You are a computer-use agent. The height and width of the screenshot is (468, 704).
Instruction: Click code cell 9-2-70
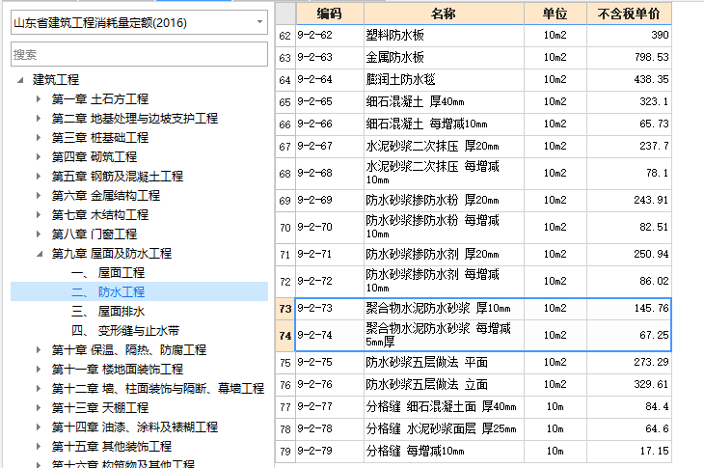pos(330,228)
